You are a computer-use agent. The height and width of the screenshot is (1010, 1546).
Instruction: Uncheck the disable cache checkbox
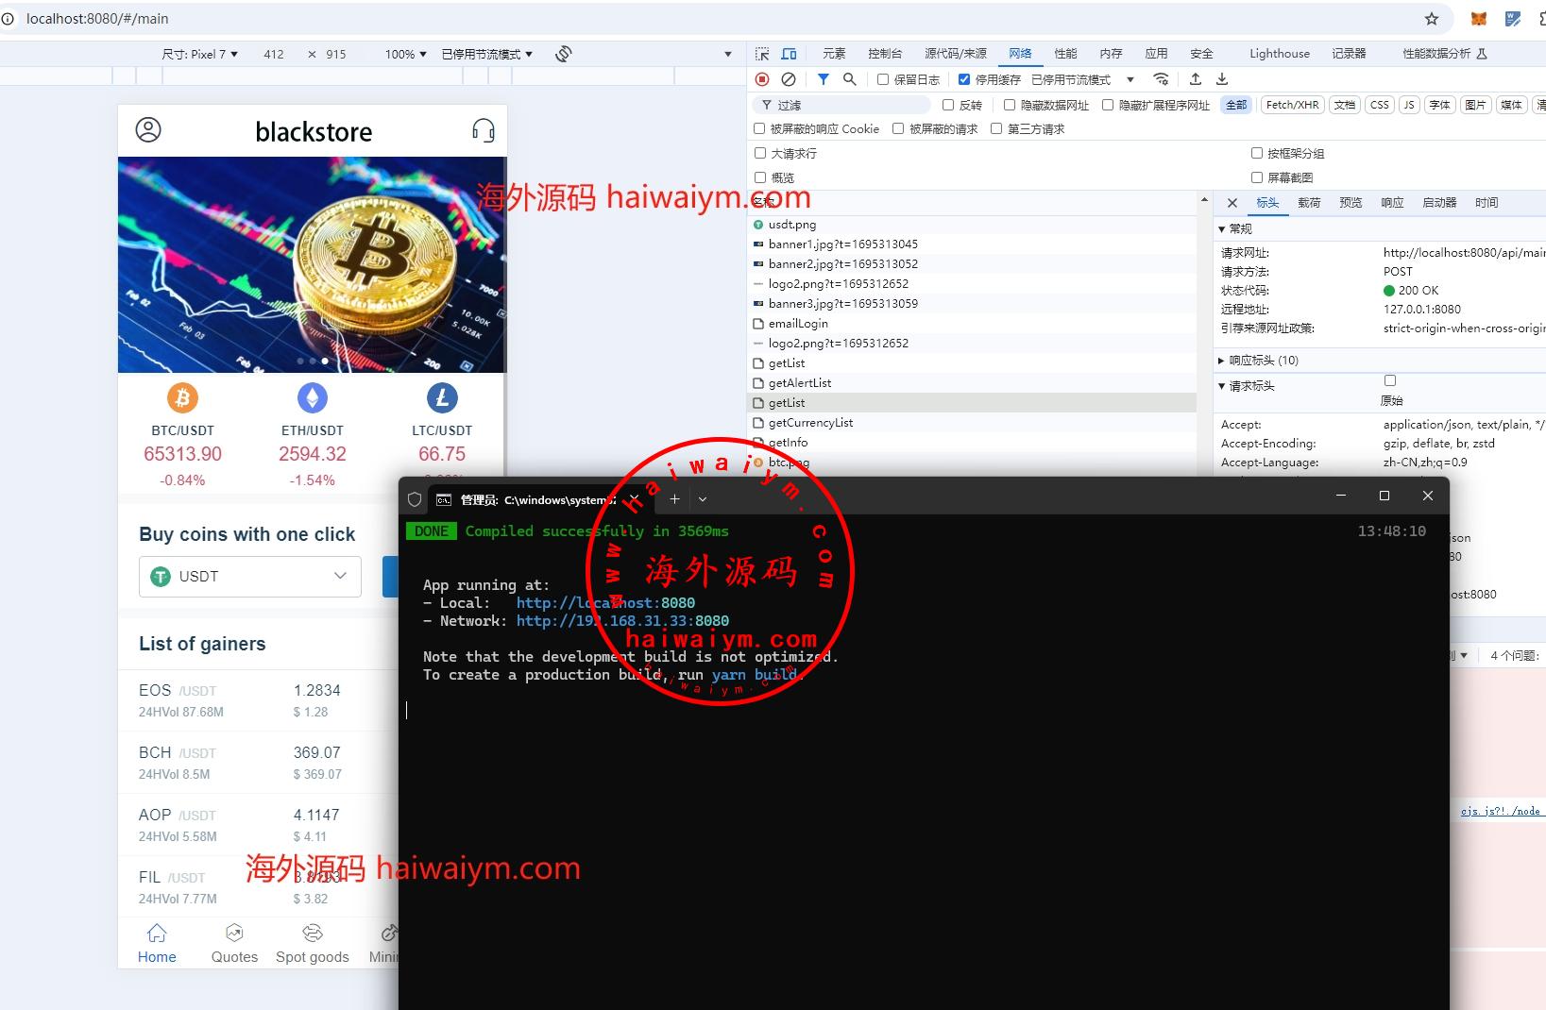[x=964, y=79]
